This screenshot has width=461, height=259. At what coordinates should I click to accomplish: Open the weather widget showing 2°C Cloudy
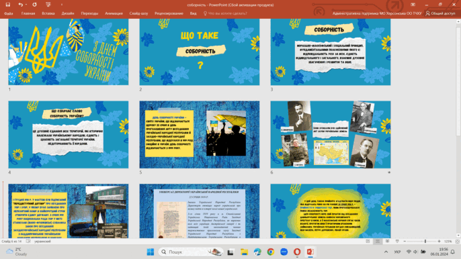click(x=17, y=252)
